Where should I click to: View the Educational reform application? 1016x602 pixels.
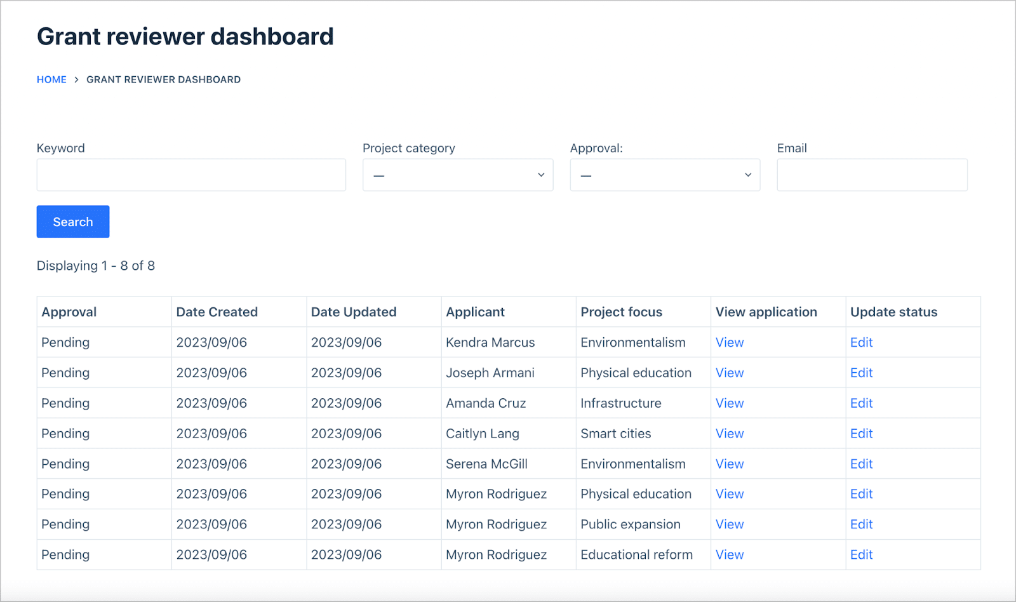pyautogui.click(x=729, y=554)
